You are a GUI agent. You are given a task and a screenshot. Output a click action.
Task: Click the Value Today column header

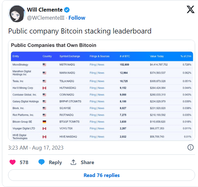pos(157,56)
